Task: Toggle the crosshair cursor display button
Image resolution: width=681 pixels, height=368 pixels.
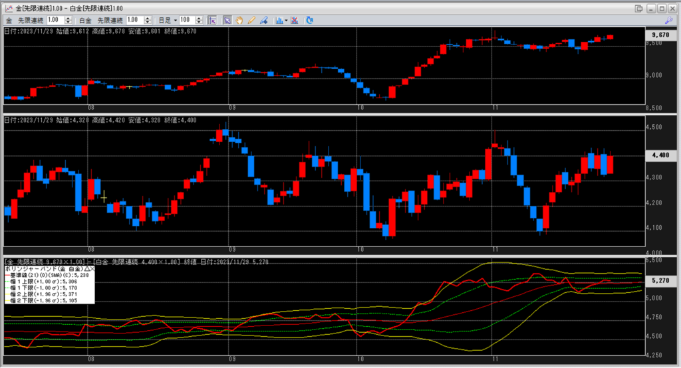Action: [x=212, y=21]
